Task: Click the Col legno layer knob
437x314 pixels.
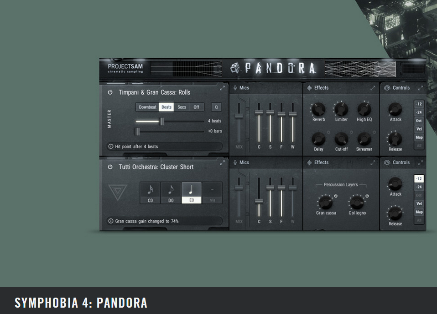Action: (357, 202)
